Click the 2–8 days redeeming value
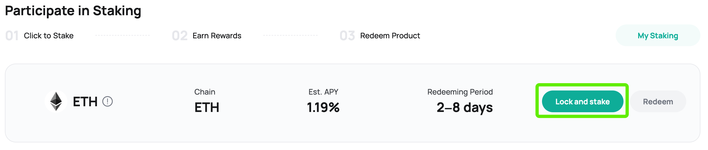The width and height of the screenshot is (708, 150). [465, 108]
